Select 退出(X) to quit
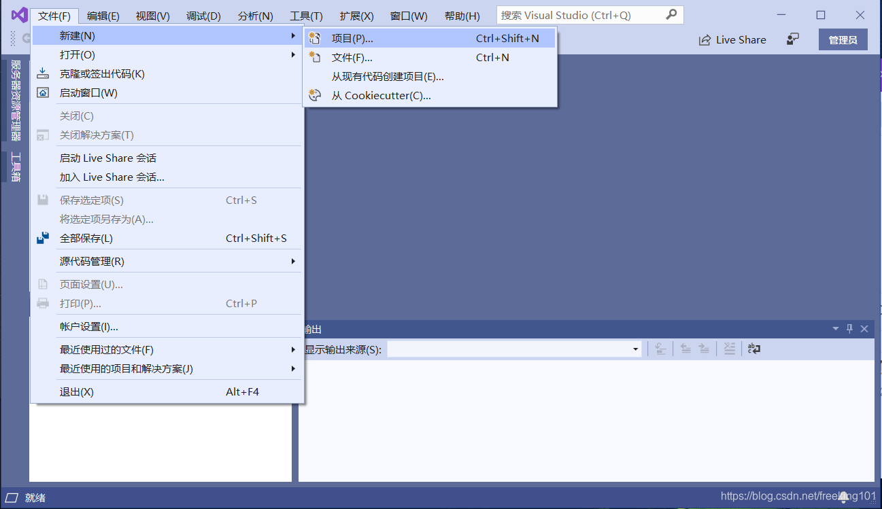This screenshot has height=509, width=882. click(x=167, y=392)
